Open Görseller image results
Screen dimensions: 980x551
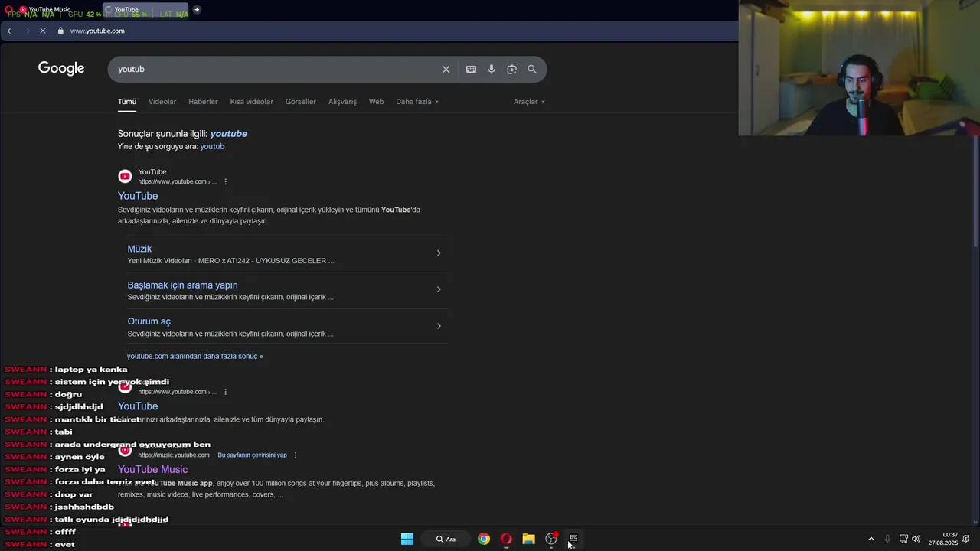(301, 101)
